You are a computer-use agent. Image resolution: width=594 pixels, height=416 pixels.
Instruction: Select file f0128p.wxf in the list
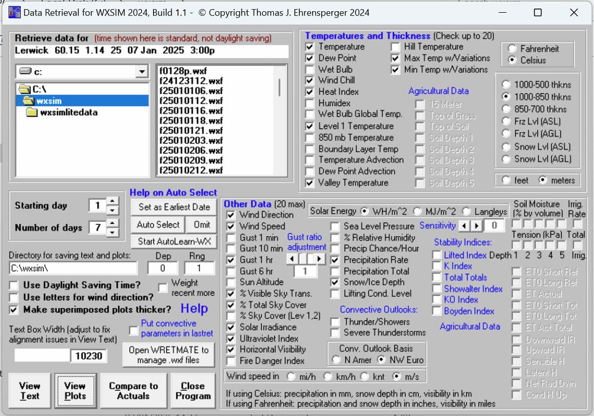coord(183,71)
